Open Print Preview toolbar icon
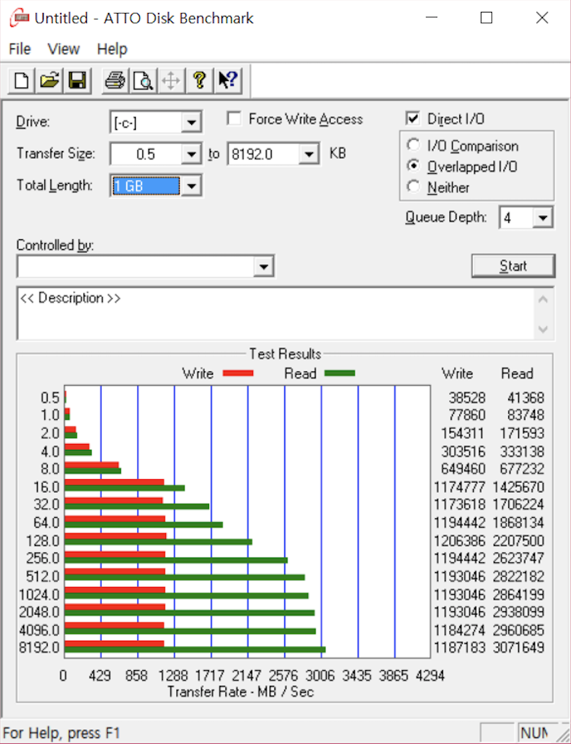The image size is (571, 744). point(142,80)
